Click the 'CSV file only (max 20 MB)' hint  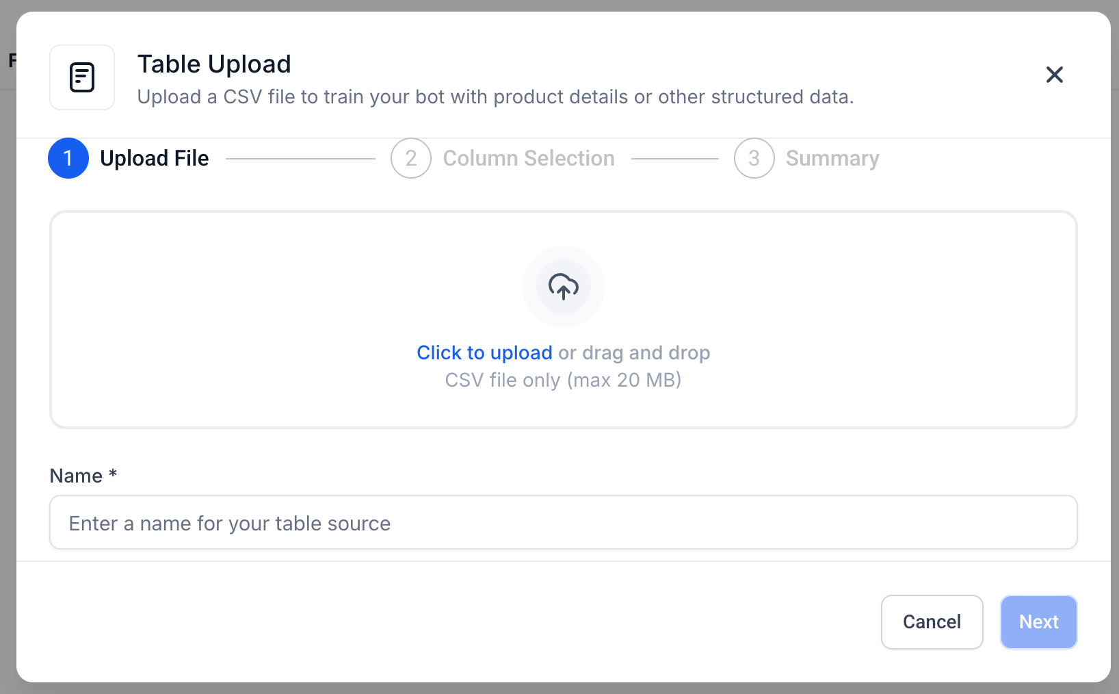tap(563, 380)
